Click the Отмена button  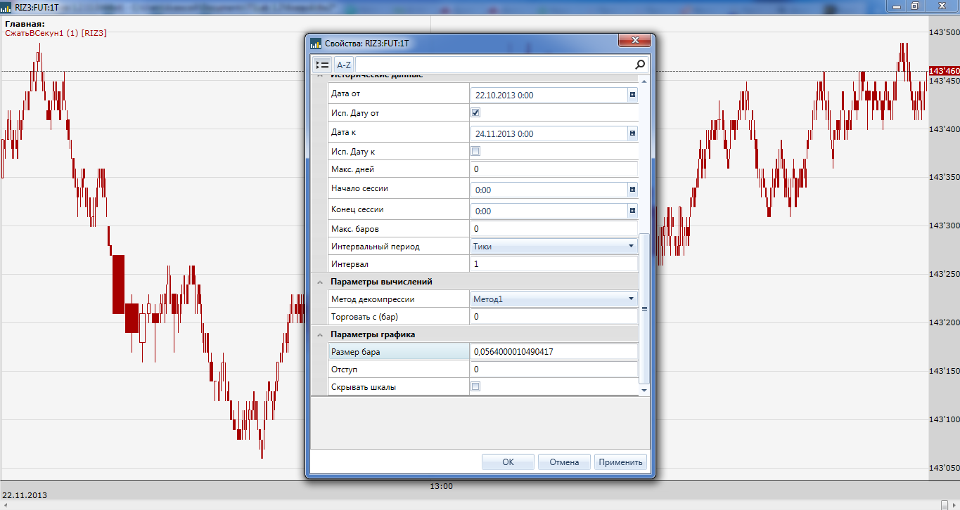click(564, 462)
